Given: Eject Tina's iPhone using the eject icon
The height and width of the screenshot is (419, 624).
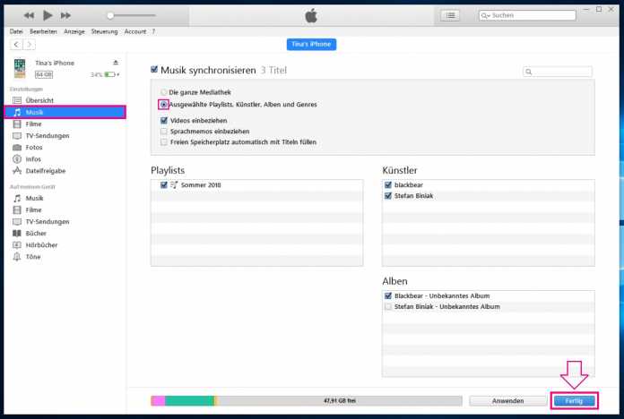Looking at the screenshot, I should click(116, 63).
